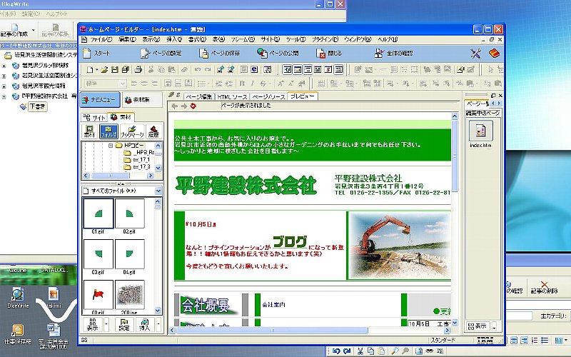This screenshot has width=571, height=357.
Task: Click the red stop icon in preview pane
Action: point(193,106)
